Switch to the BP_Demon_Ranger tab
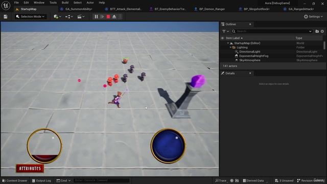Screen dimensions: 327x184 tap(212, 9)
